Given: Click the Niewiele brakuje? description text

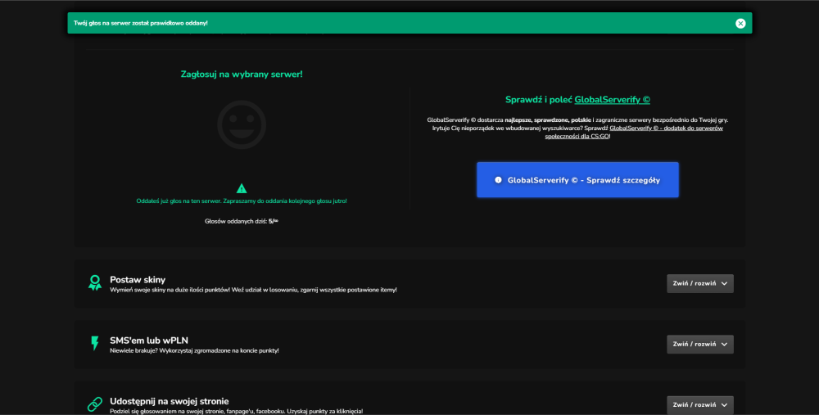Looking at the screenshot, I should coord(194,351).
